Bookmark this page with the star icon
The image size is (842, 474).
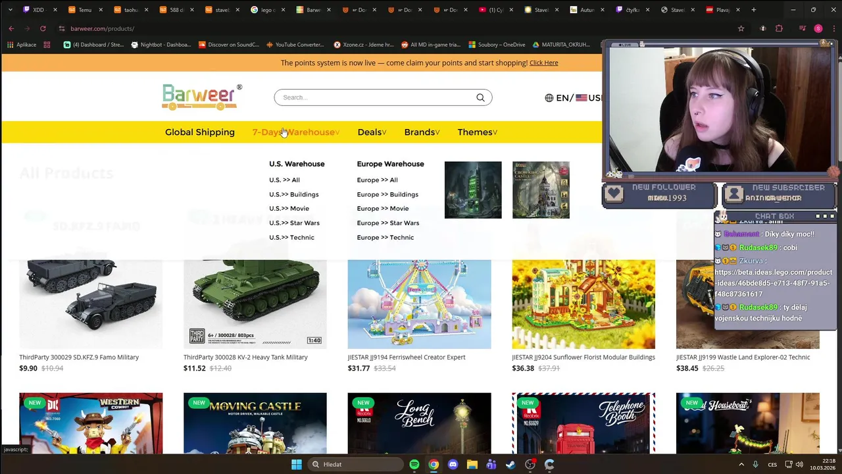point(741,28)
